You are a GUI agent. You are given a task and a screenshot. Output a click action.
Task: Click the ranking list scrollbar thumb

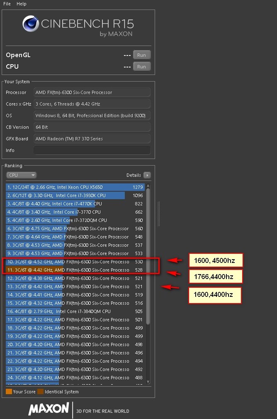tap(148, 257)
